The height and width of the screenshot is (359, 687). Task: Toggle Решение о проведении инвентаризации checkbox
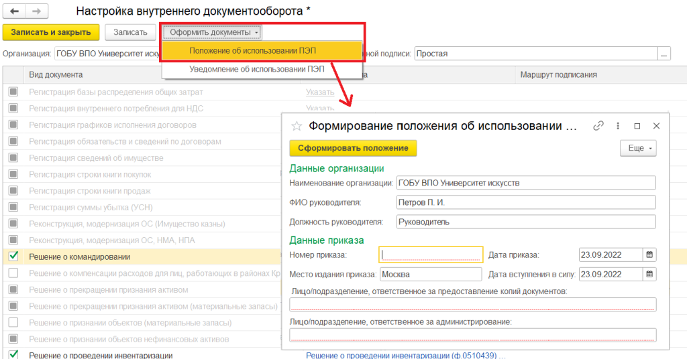coord(13,355)
